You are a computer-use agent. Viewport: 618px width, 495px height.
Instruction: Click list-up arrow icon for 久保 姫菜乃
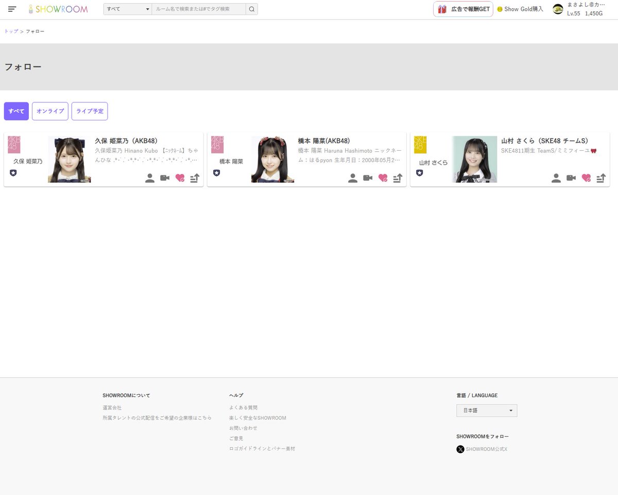(195, 178)
